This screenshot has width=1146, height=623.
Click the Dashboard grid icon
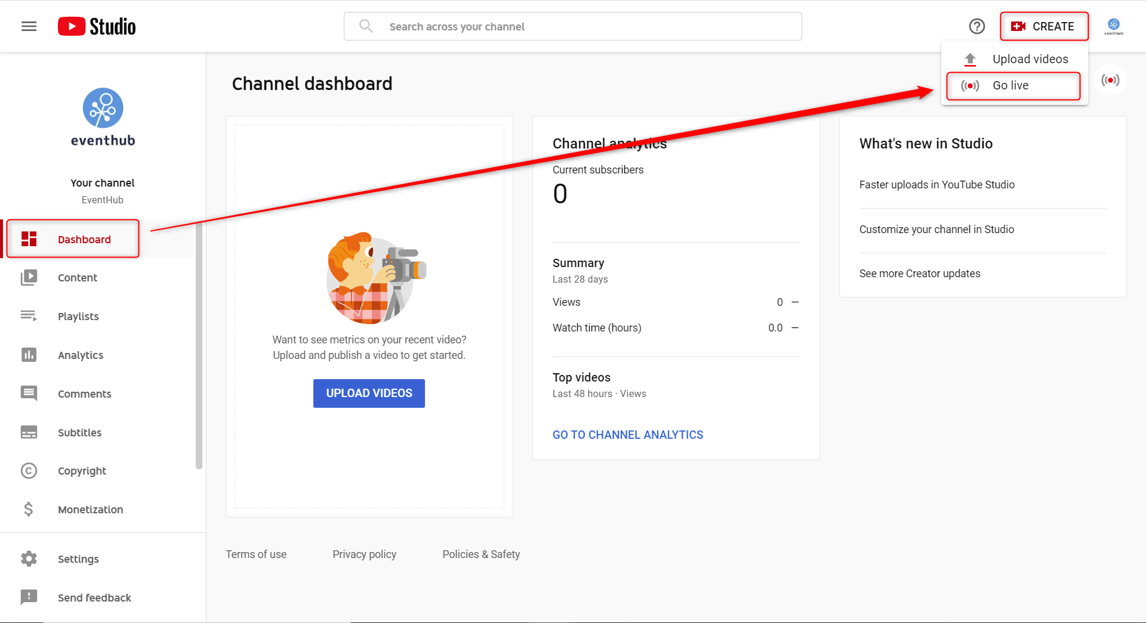(29, 239)
